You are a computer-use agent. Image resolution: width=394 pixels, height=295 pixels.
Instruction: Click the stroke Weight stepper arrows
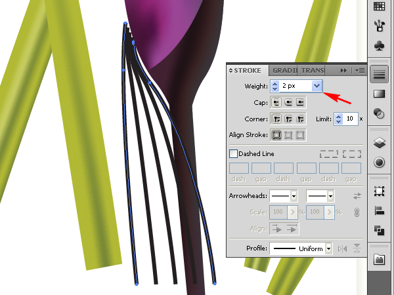click(x=275, y=86)
